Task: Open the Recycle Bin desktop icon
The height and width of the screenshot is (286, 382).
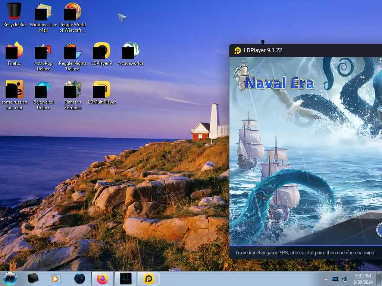Action: [x=15, y=15]
